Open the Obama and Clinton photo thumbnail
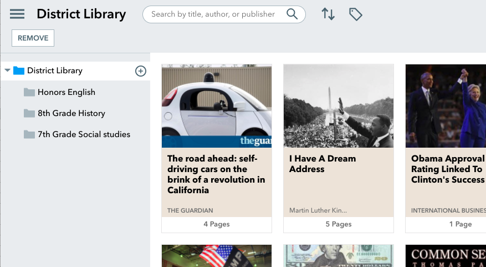The image size is (486, 267). [446, 106]
